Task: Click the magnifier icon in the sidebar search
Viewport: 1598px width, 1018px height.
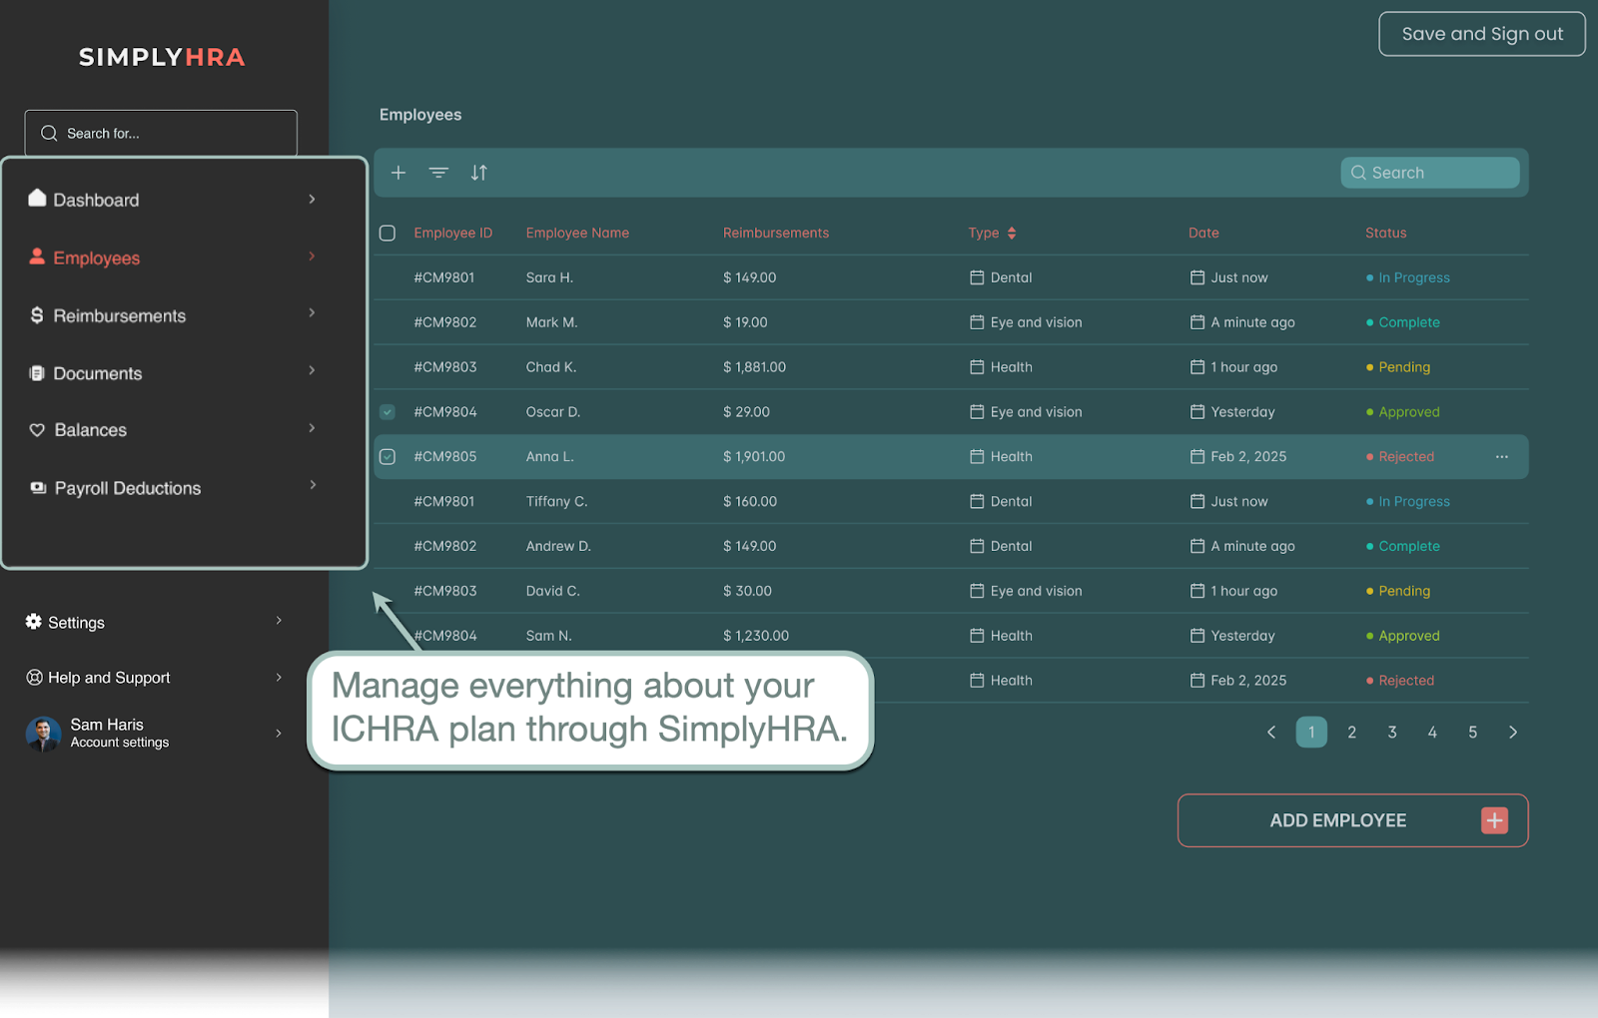Action: [x=49, y=133]
